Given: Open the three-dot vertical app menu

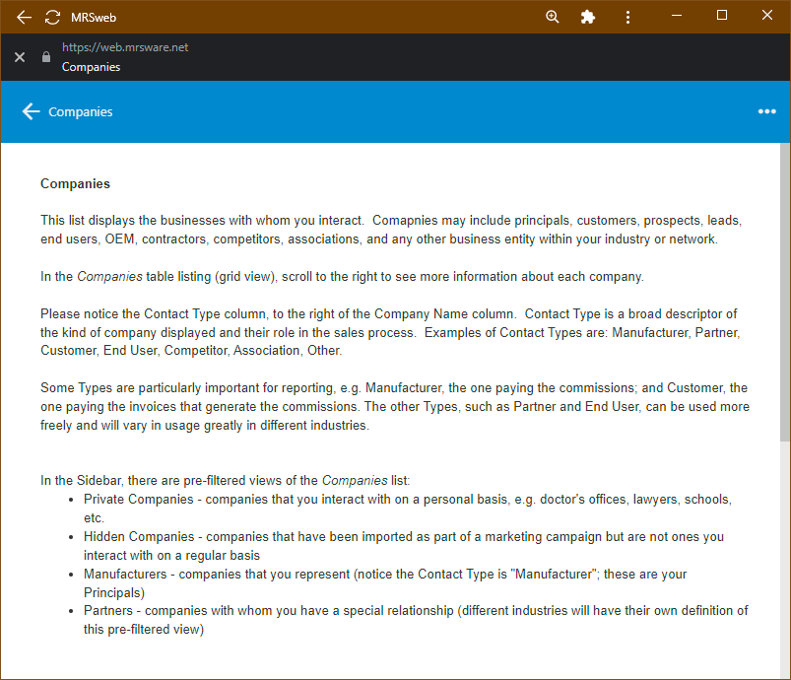Looking at the screenshot, I should tap(627, 17).
